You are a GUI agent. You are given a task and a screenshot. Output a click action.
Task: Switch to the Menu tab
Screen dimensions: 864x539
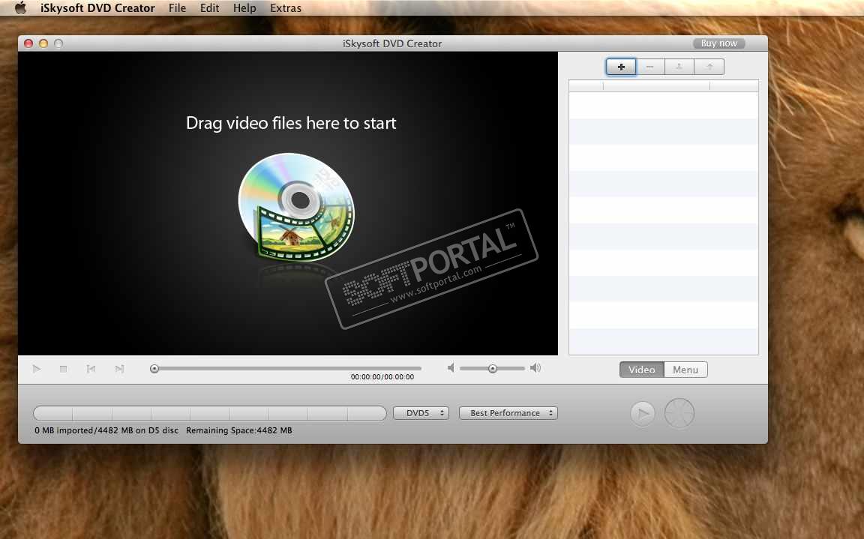685,370
